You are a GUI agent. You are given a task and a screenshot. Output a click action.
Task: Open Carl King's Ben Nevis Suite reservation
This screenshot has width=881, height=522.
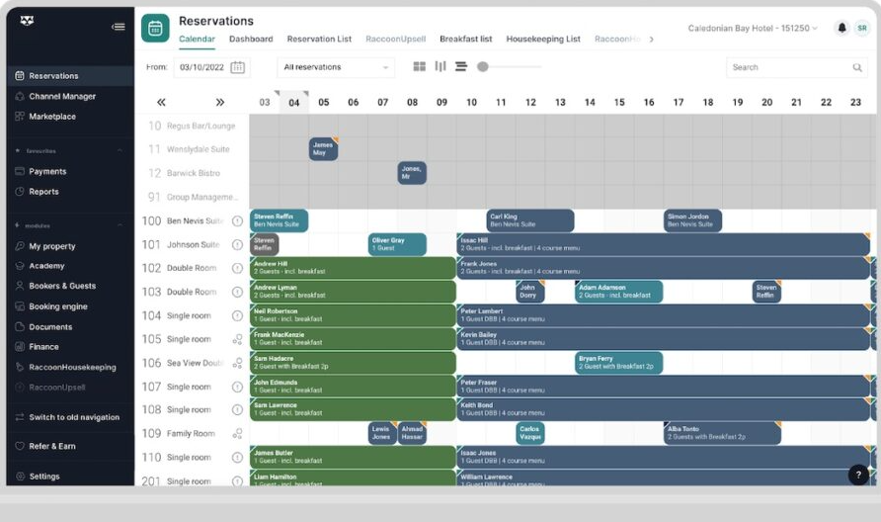(x=530, y=220)
